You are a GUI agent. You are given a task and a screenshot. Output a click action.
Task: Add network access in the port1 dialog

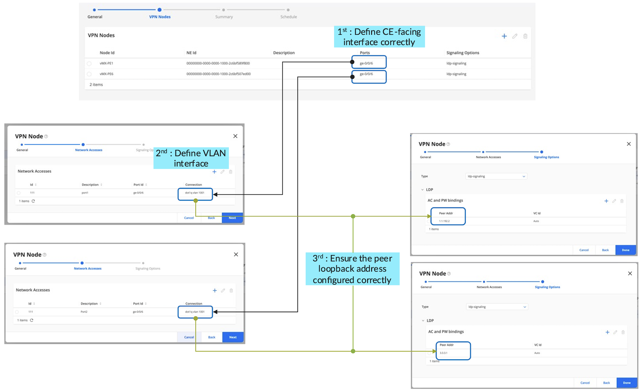pyautogui.click(x=214, y=172)
